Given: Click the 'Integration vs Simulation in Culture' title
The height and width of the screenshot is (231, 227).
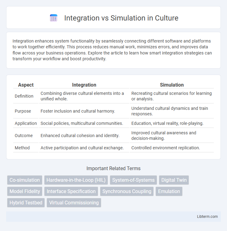Looking at the screenshot, I should pyautogui.click(x=121, y=18).
